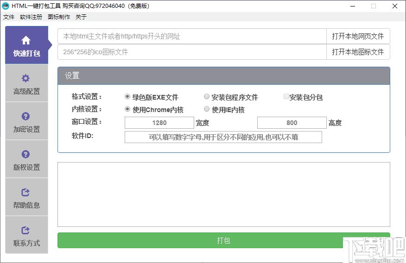Click the home icon for 快速打包

point(26,40)
